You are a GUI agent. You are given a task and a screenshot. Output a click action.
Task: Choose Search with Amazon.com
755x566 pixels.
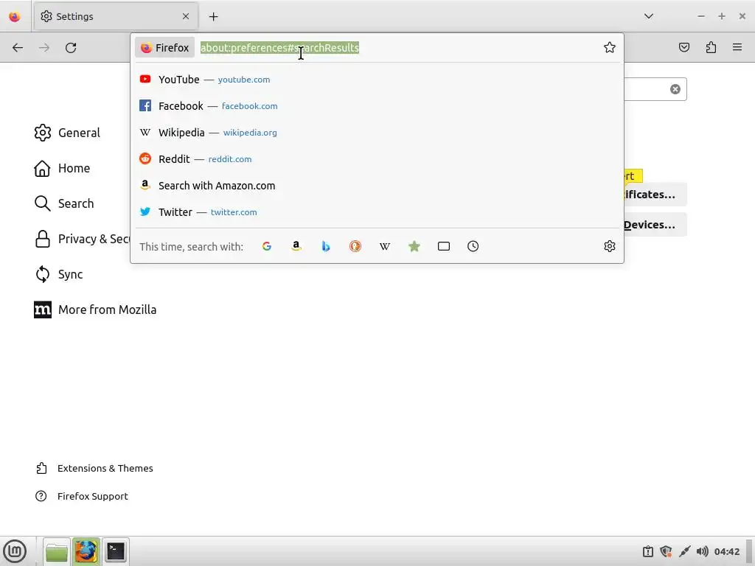(377, 185)
